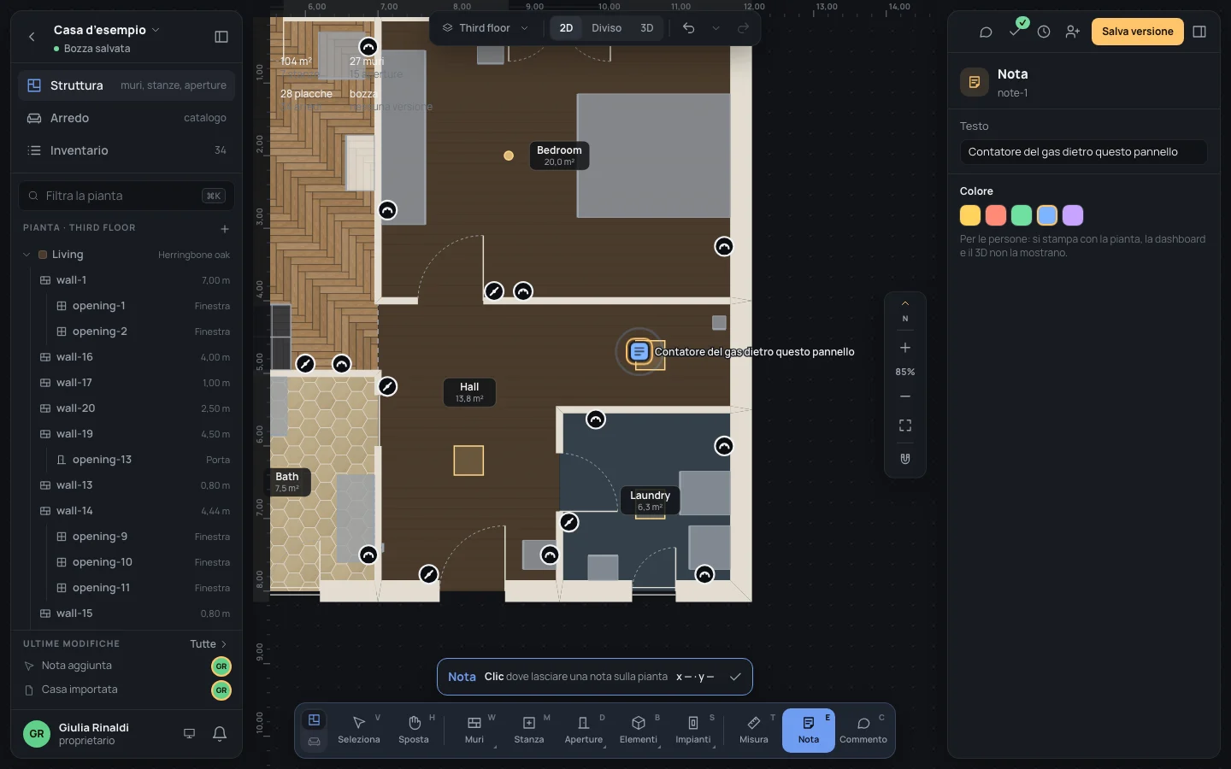Click the undo arrow

(688, 28)
